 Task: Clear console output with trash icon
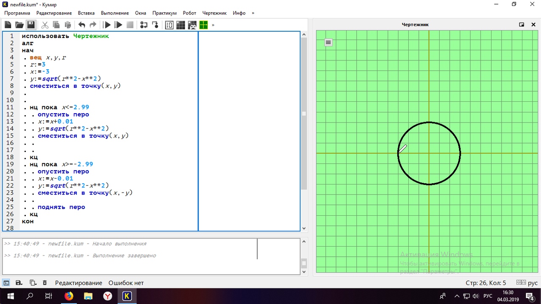click(x=45, y=282)
